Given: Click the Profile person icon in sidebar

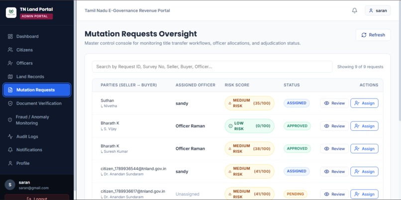Looking at the screenshot, I should [10, 163].
